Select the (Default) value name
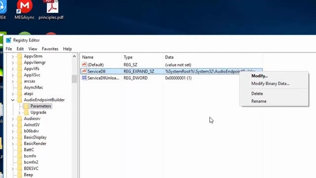The image size is (316, 178). point(95,65)
